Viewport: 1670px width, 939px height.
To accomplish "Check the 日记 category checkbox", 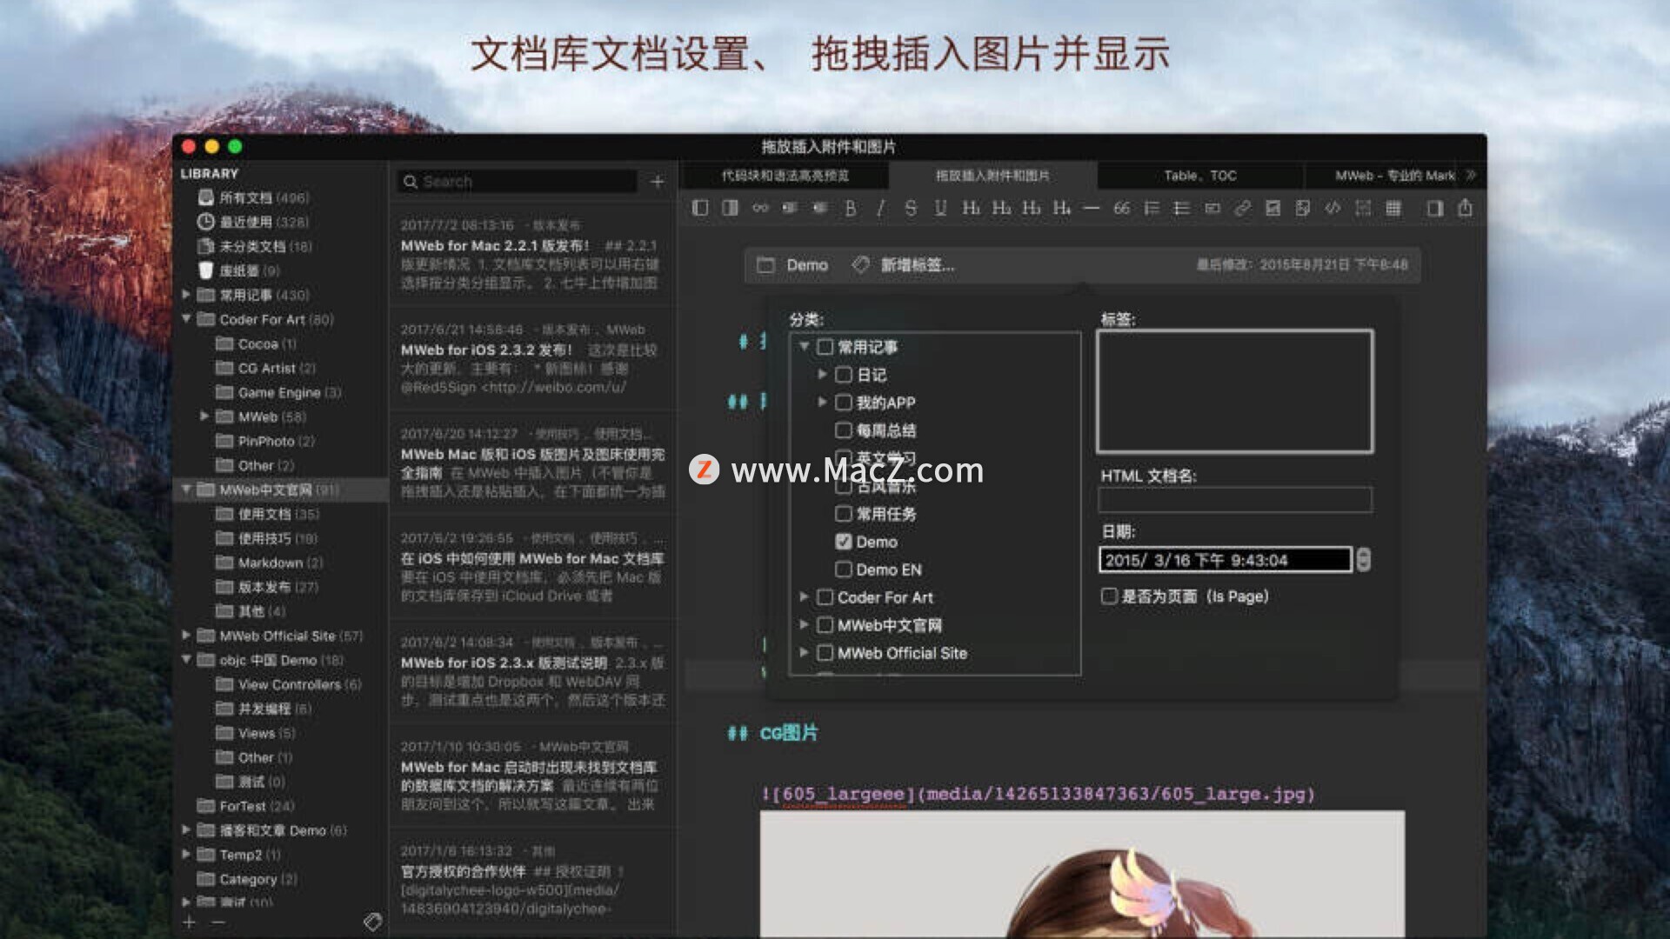I will 844,375.
